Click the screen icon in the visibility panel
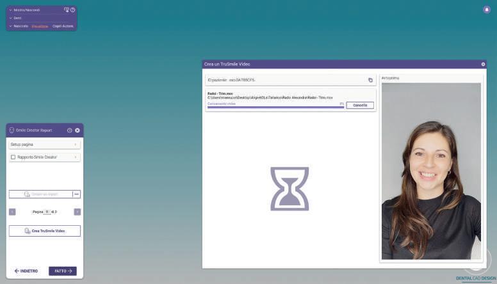This screenshot has height=284, width=497. pyautogui.click(x=67, y=10)
